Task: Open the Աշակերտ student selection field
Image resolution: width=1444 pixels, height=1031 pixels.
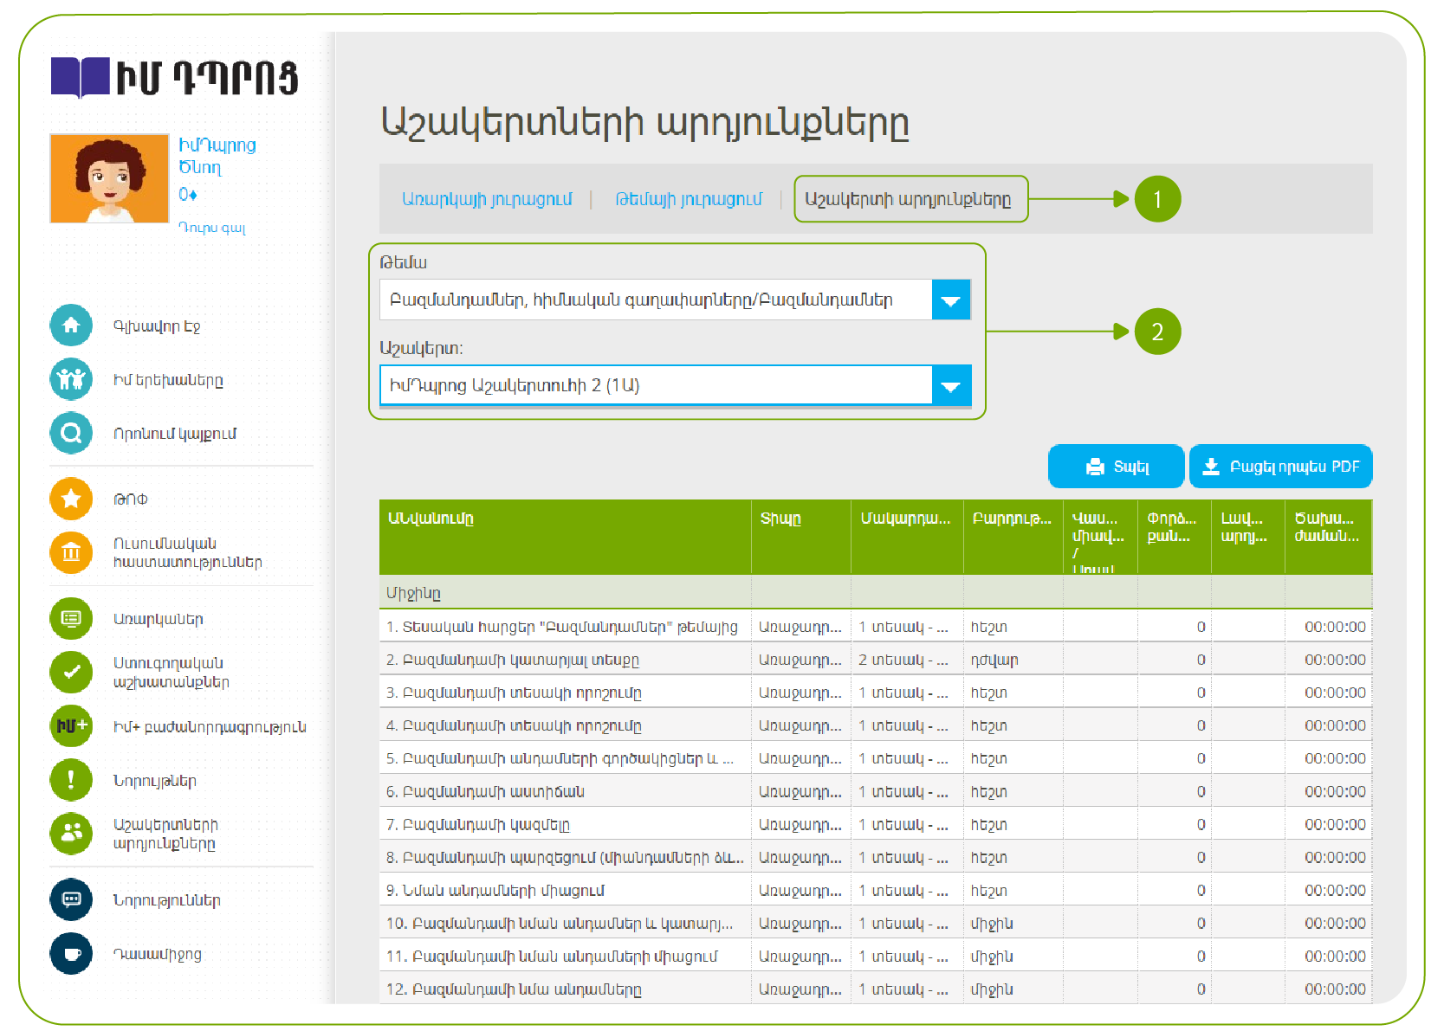Action: [655, 386]
